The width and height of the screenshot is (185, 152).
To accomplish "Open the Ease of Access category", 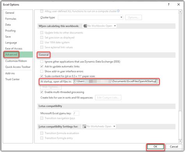I will [14, 49].
